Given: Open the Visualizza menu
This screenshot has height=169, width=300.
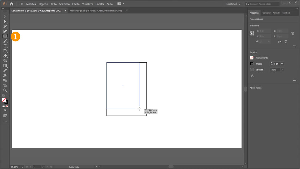Looking at the screenshot, I should (x=87, y=4).
